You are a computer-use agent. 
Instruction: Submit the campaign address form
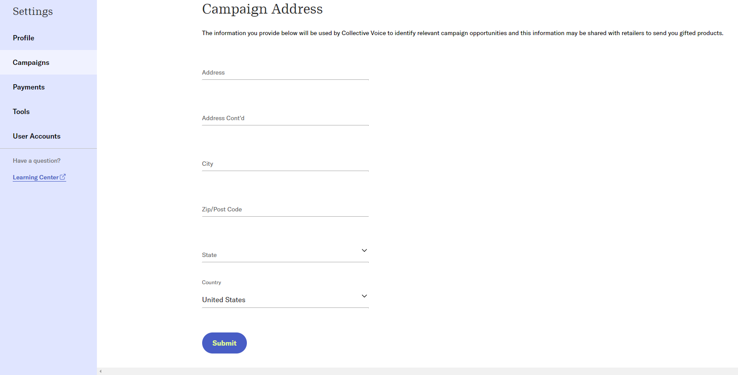(x=224, y=343)
